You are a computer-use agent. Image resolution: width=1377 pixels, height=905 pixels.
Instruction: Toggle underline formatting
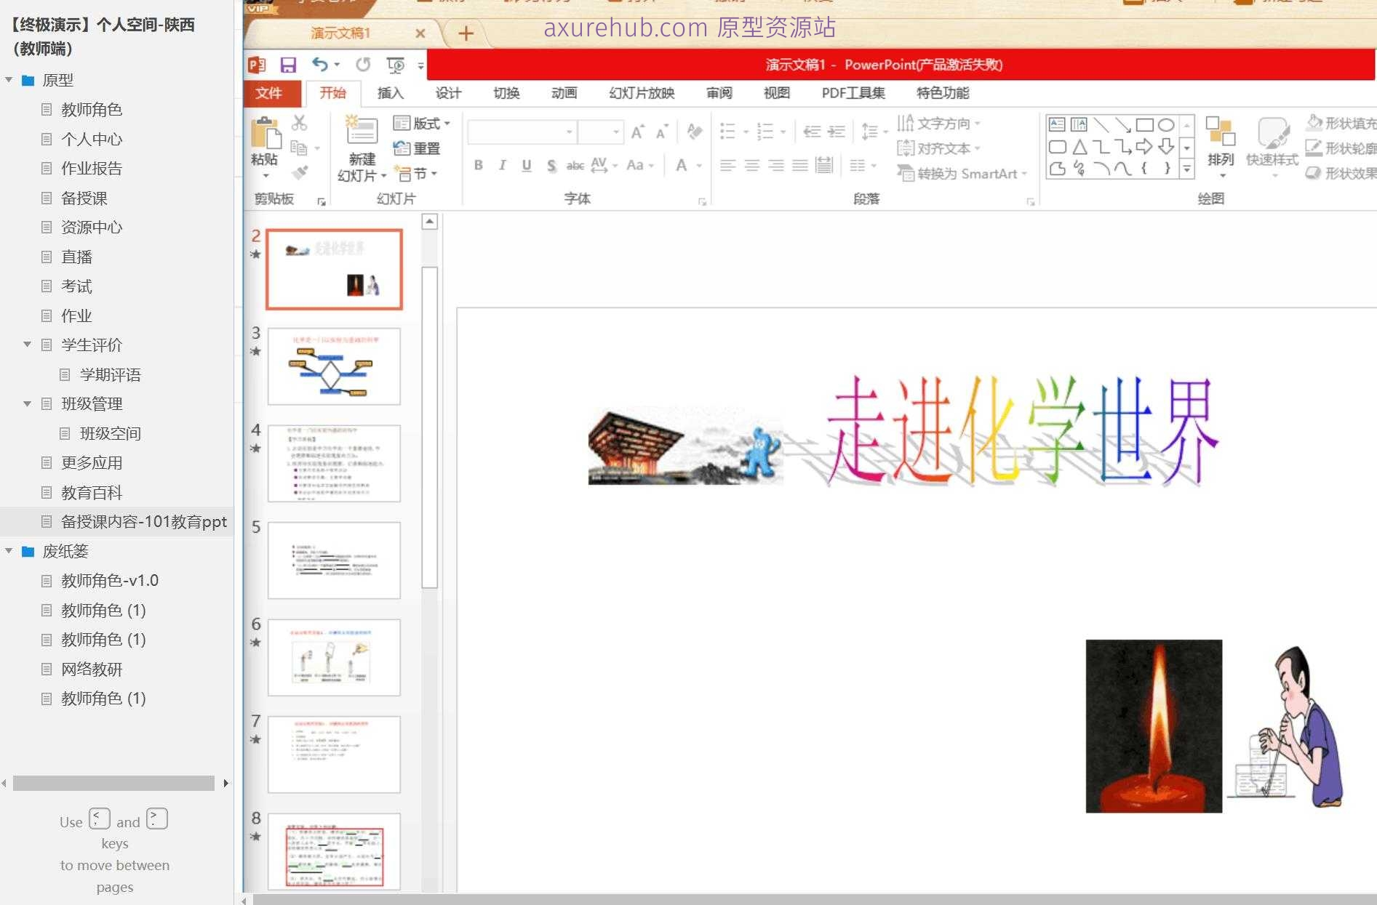pos(526,166)
